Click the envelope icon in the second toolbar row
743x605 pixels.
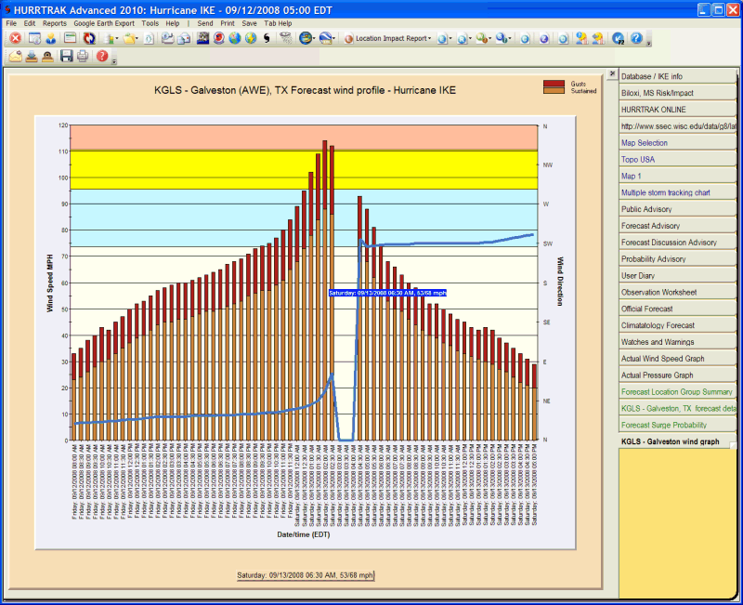click(x=15, y=58)
